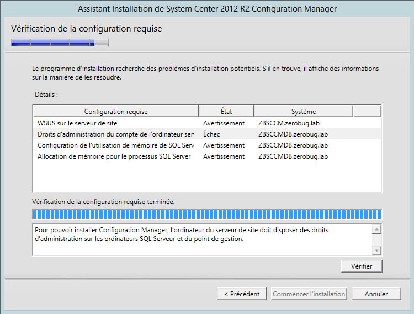Click the blue verification progress bar
Screen dimensions: 414x314
click(x=207, y=214)
